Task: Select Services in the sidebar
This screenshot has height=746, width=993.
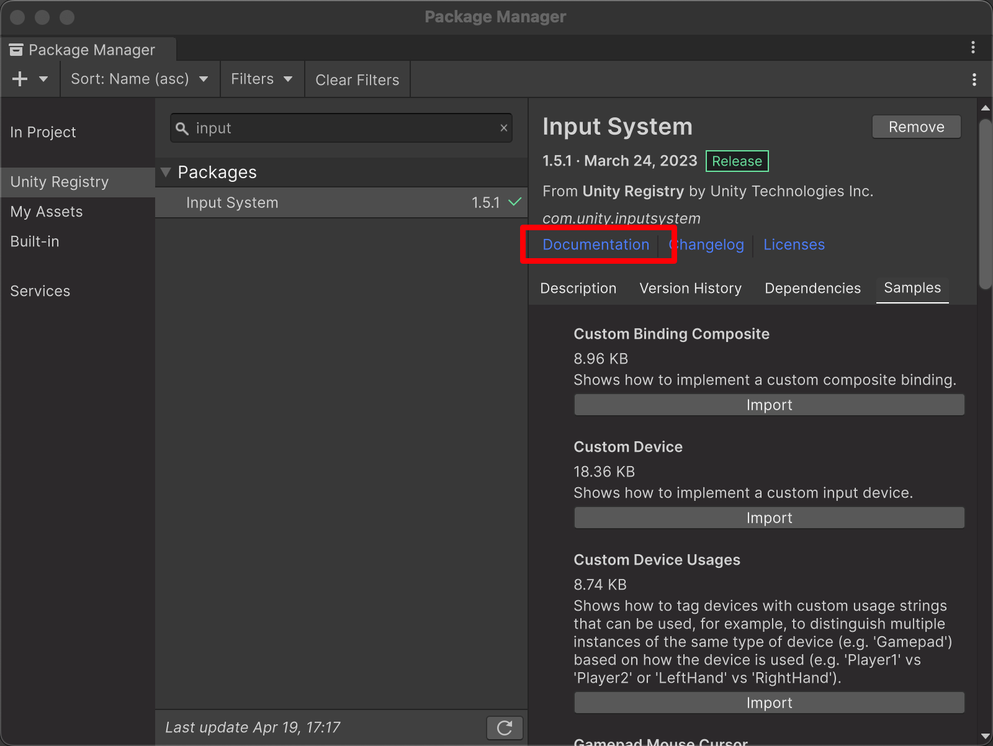Action: pyautogui.click(x=40, y=291)
